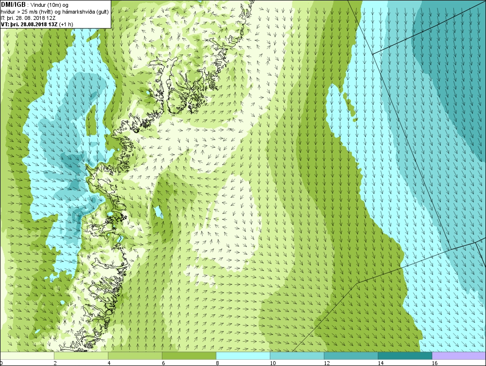Click the legend value label '12'

pyautogui.click(x=327, y=363)
